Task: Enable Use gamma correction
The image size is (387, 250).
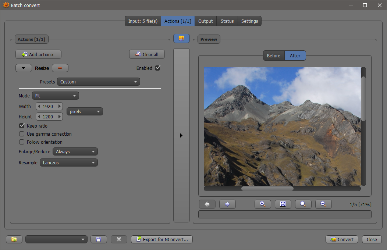Action: 22,134
